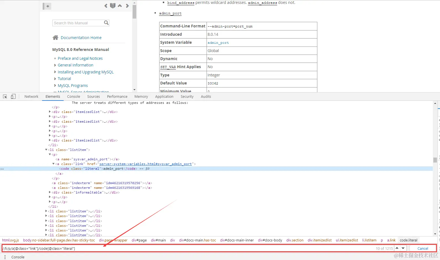This screenshot has height=260, width=440.
Task: Click div#docs-main-inner breadcrumb
Action: pyautogui.click(x=237, y=240)
